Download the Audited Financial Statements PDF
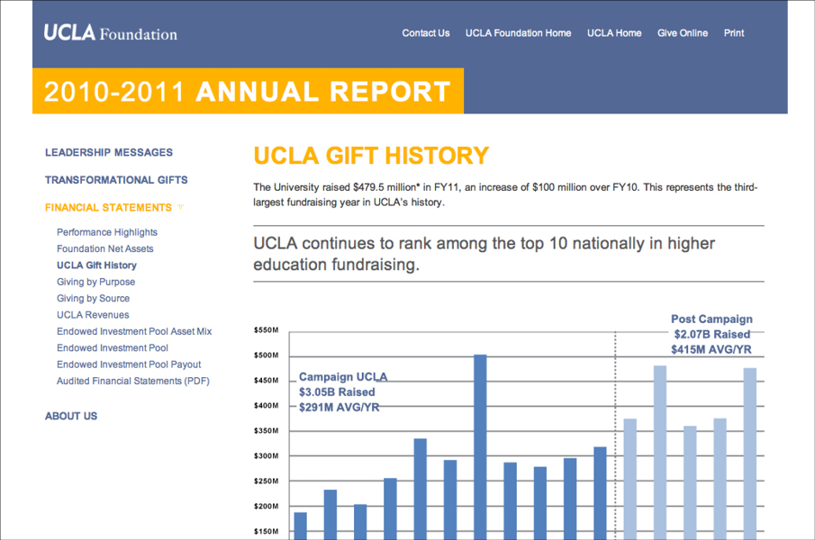Viewport: 815px width, 540px height. point(135,381)
